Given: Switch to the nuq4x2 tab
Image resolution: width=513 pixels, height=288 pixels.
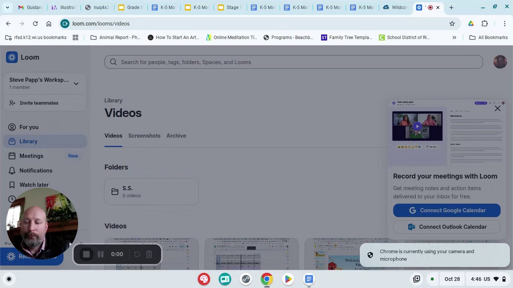Looking at the screenshot, I should [x=97, y=8].
